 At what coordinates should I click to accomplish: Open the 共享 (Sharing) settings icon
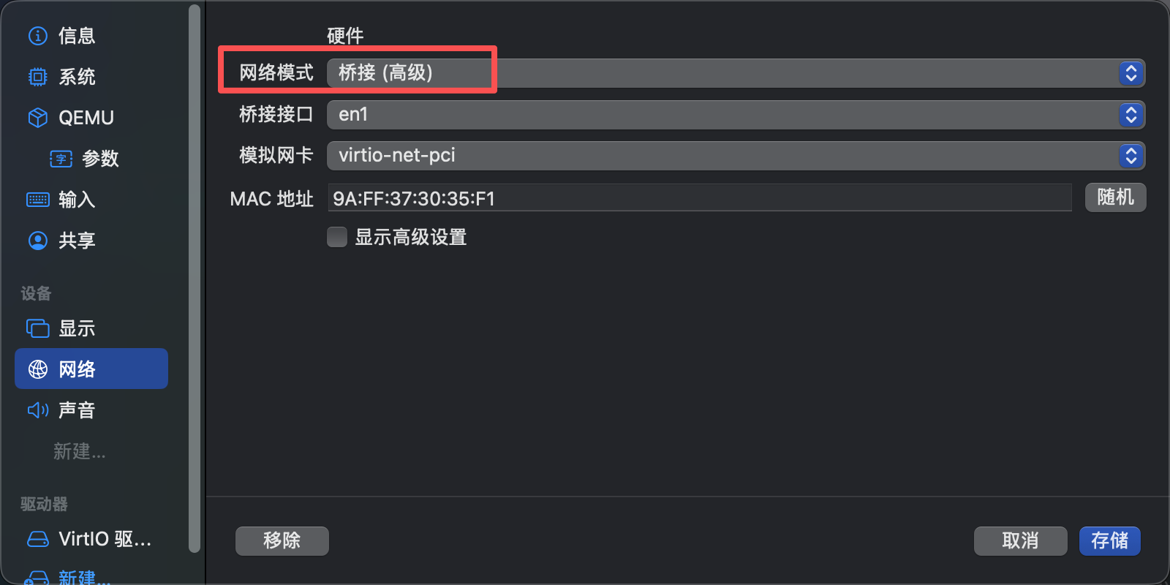[x=37, y=240]
